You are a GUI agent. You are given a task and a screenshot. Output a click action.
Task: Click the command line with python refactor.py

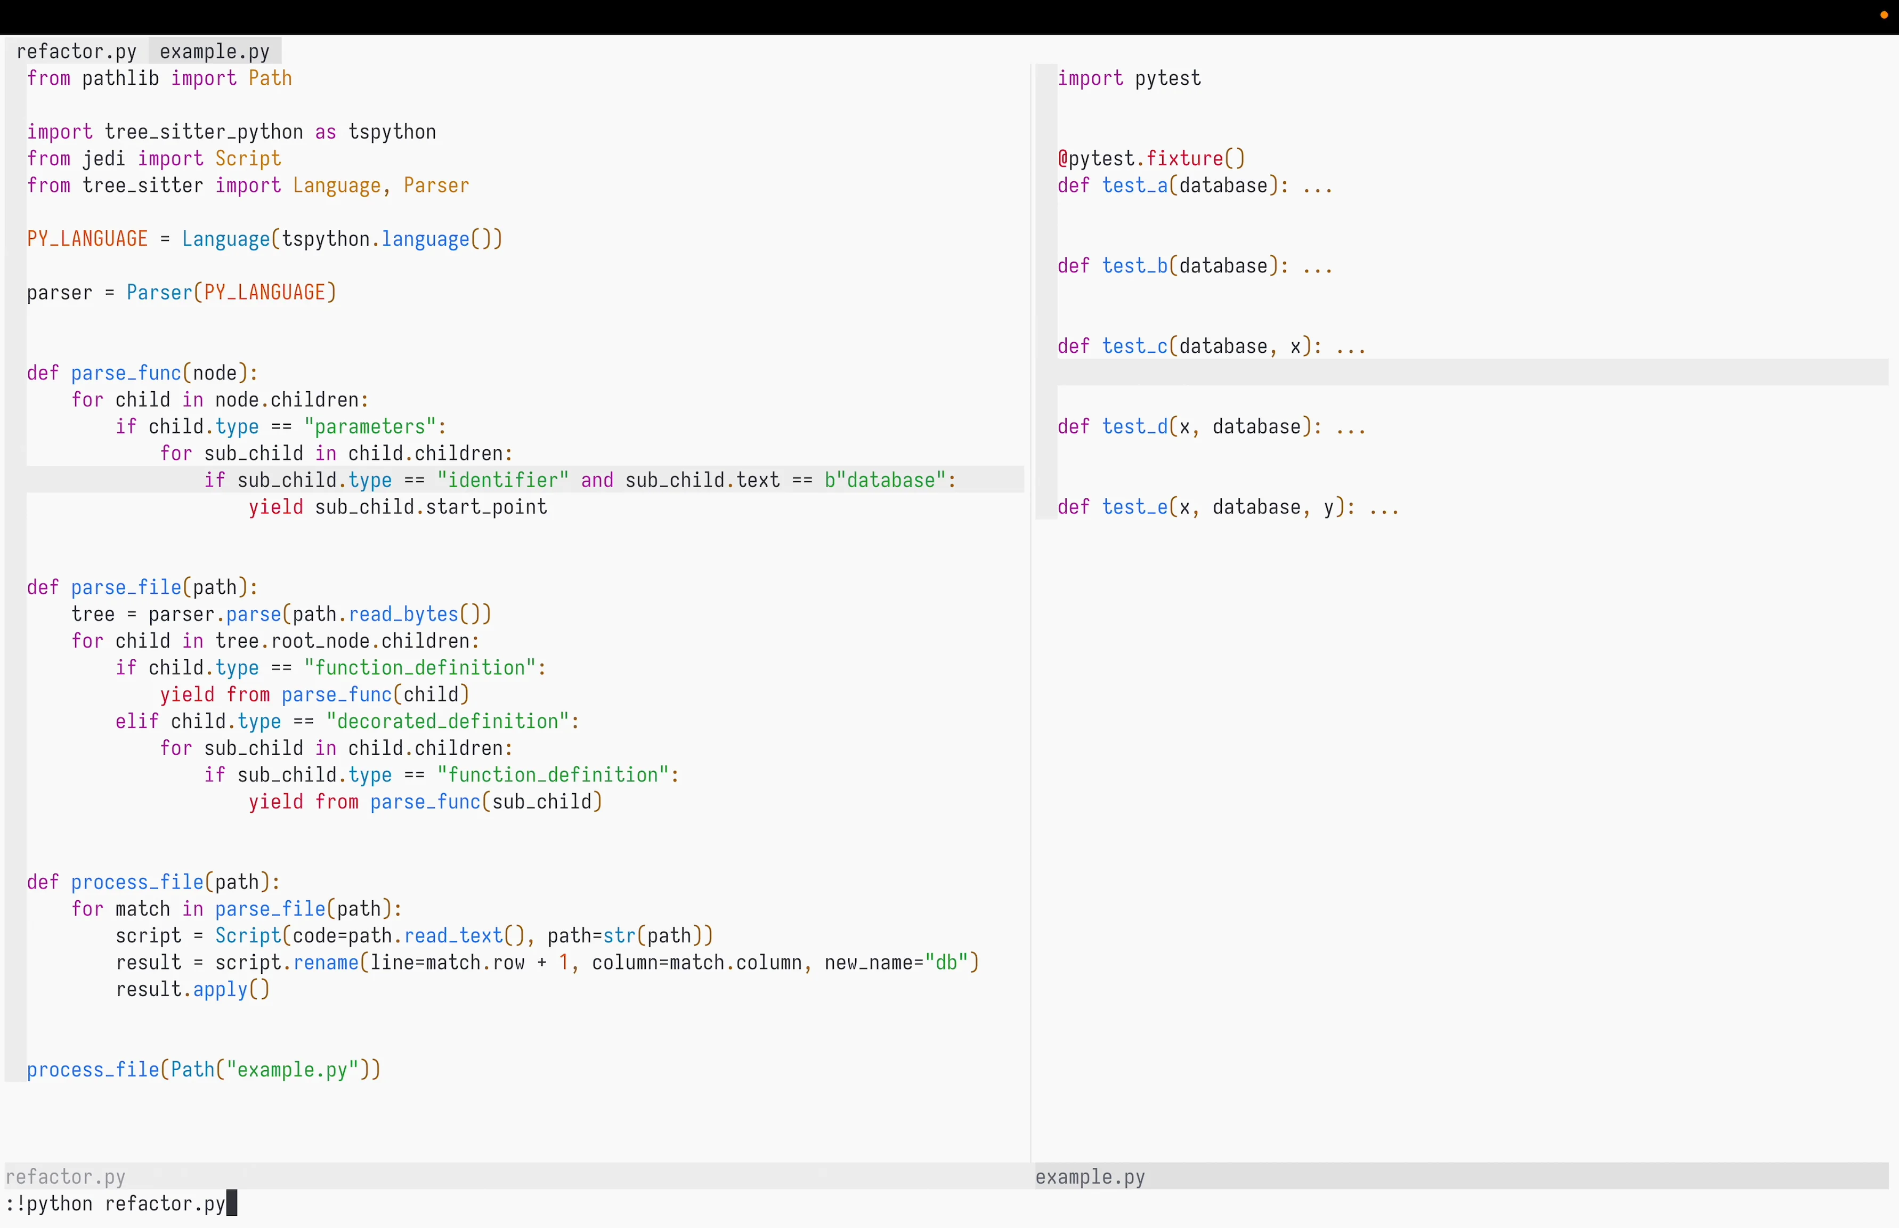tap(116, 1204)
